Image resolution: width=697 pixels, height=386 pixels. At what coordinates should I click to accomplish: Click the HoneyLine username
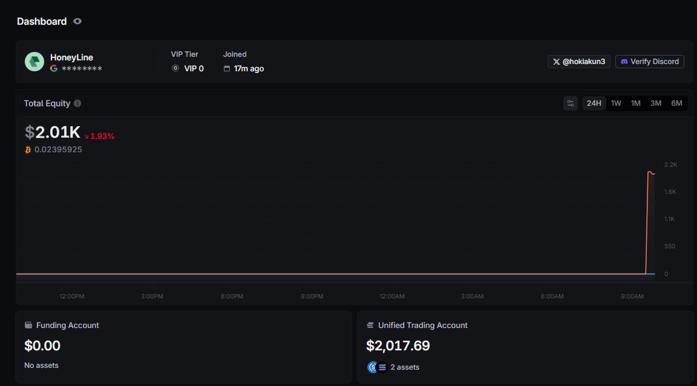tap(71, 57)
